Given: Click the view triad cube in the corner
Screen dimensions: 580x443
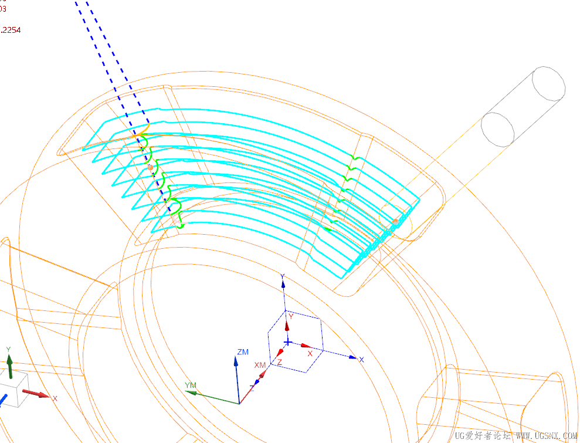Looking at the screenshot, I should 13,389.
